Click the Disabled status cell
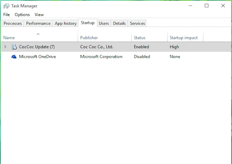The height and width of the screenshot is (164, 232). coord(142,57)
